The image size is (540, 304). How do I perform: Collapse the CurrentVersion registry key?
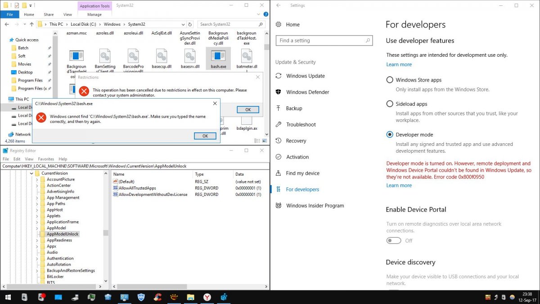point(31,173)
